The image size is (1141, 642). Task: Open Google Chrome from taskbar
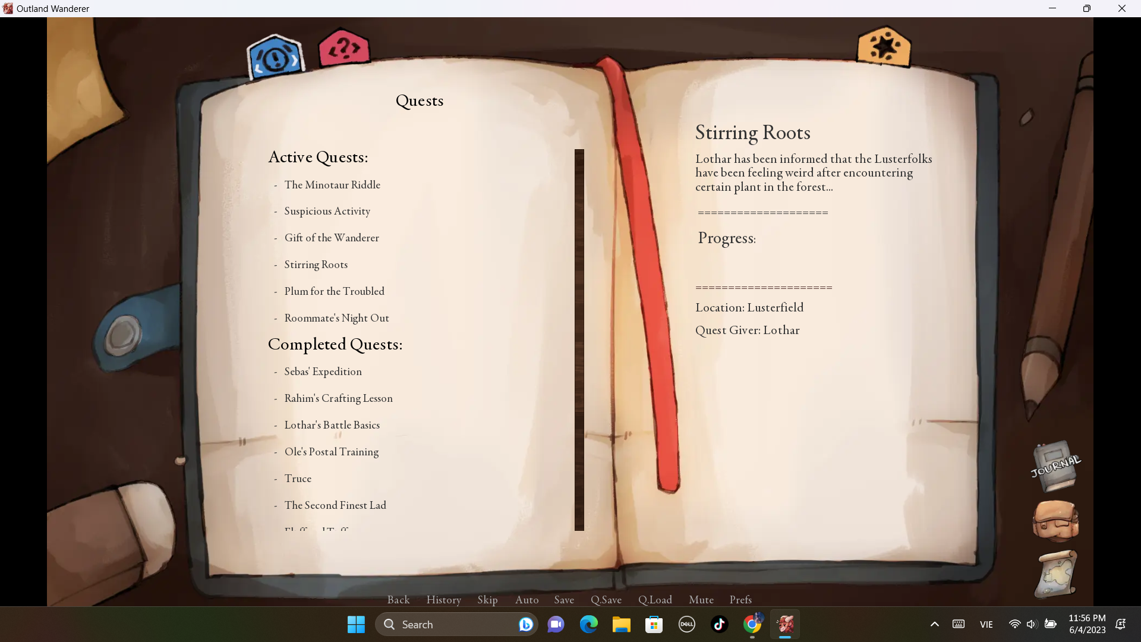752,624
